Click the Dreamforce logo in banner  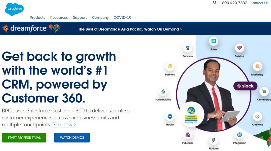click(x=25, y=28)
